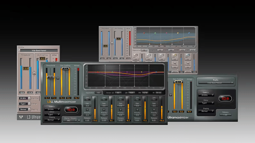
Task: Solo the L3-LL band reading -19.0
Action: pyautogui.click(x=87, y=100)
